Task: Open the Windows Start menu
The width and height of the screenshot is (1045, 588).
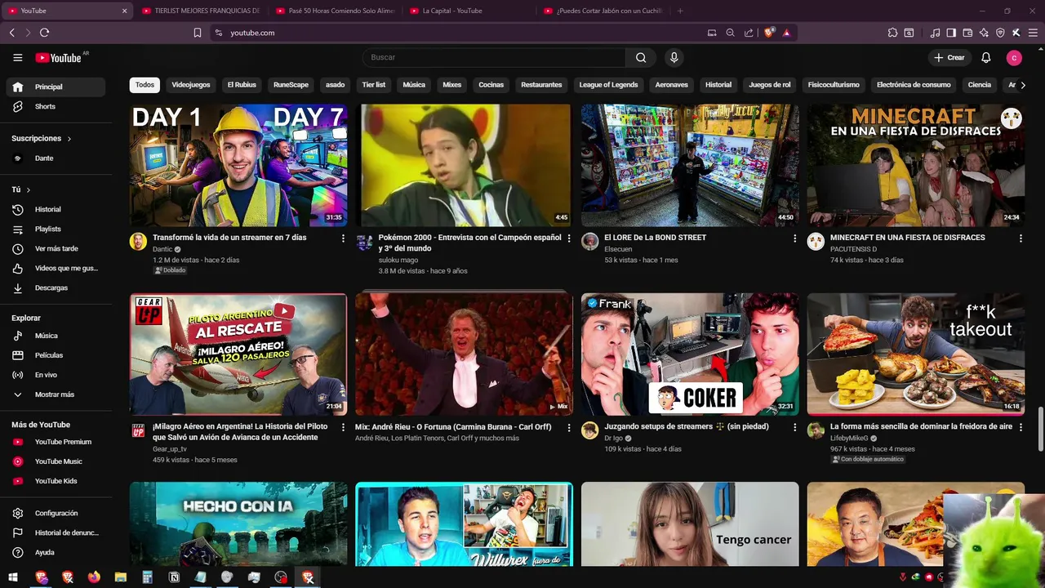Action: (13, 577)
